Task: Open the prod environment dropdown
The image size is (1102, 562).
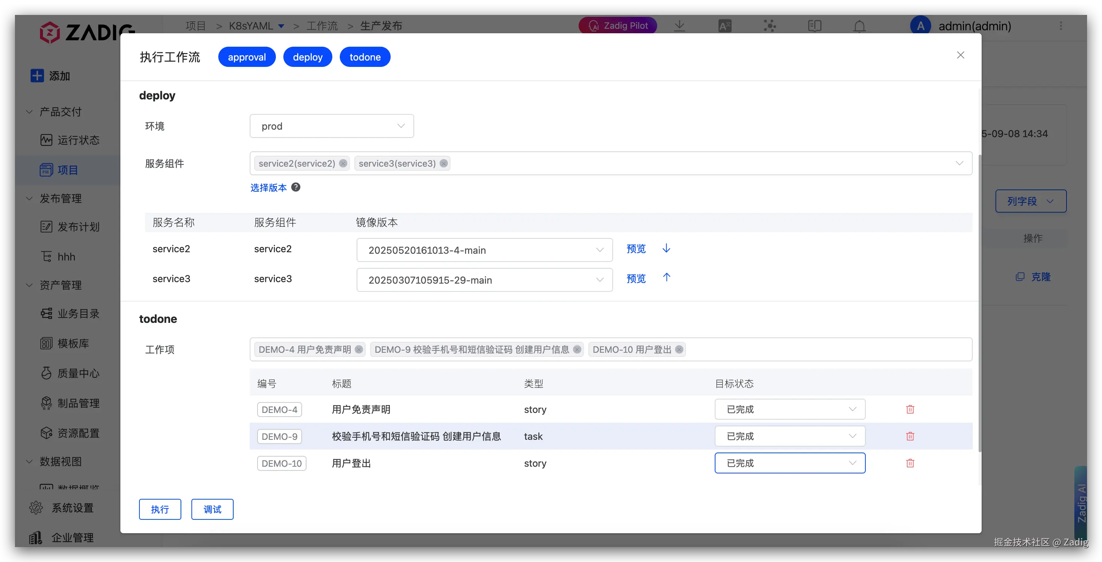Action: click(x=332, y=126)
